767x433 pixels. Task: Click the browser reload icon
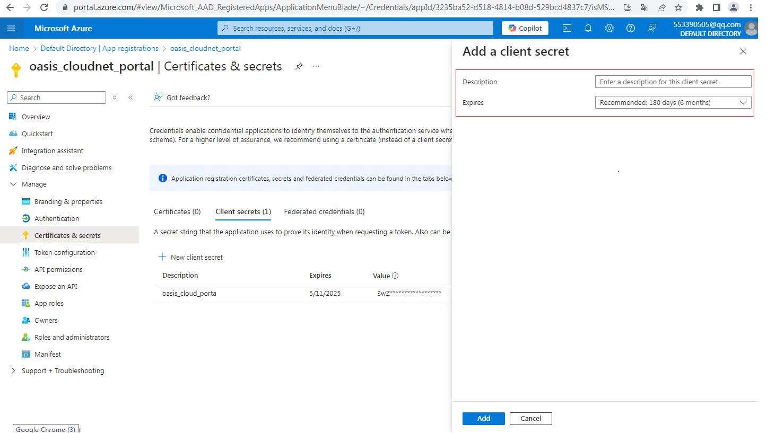pos(45,7)
